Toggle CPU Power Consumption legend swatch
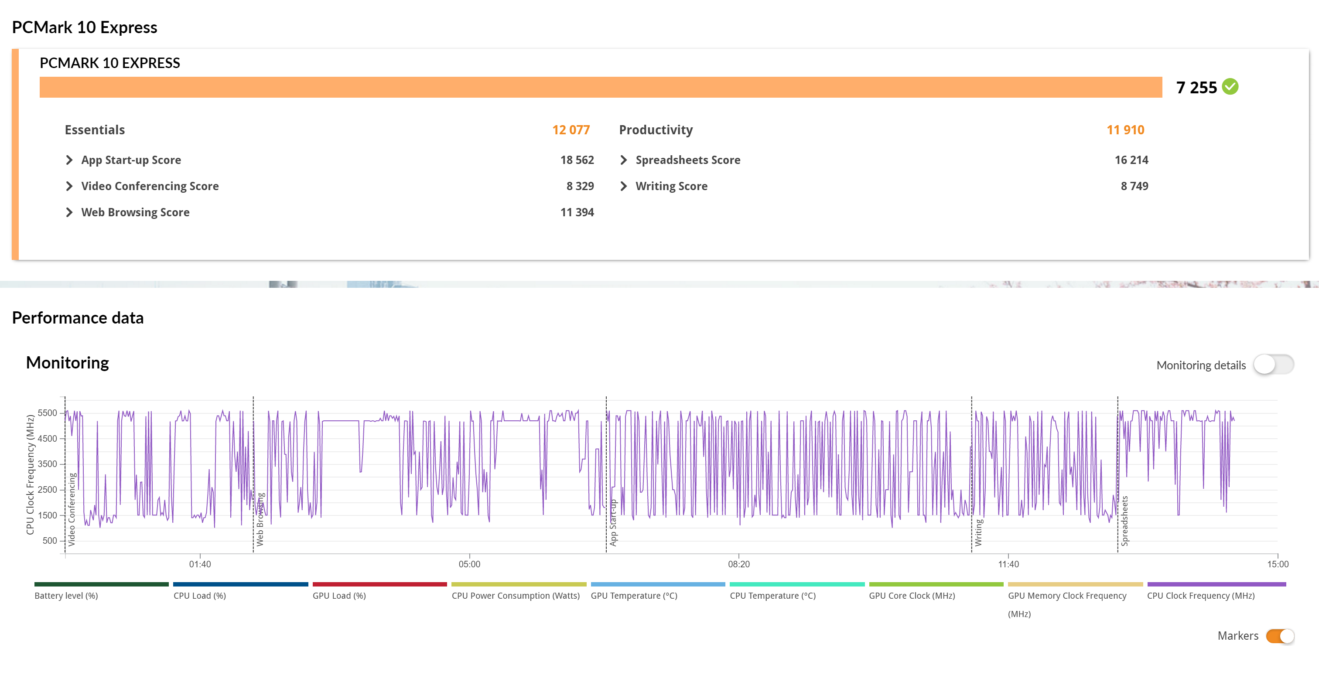This screenshot has height=682, width=1319. pyautogui.click(x=519, y=584)
